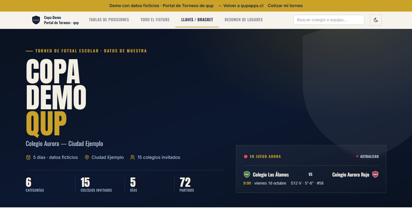412x209 pixels.
Task: Click the 'En juego ahora' label
Action: click(265, 157)
